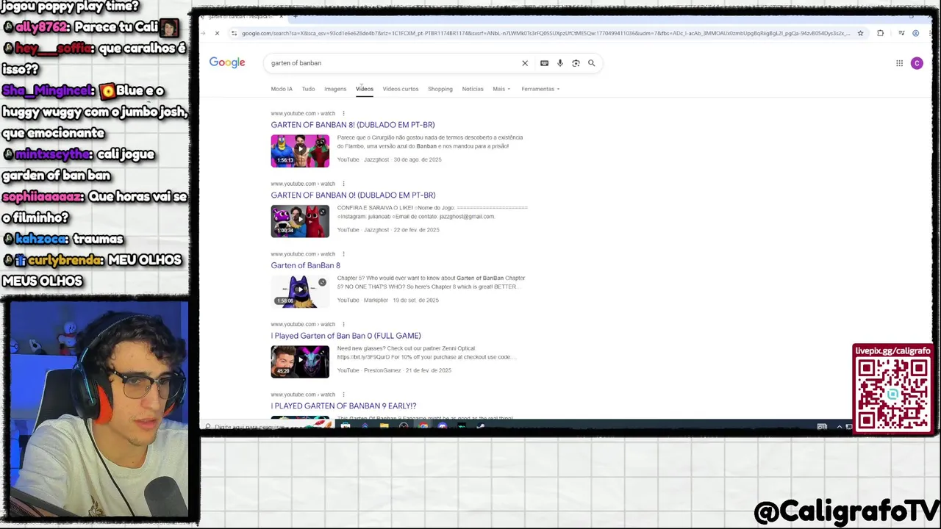The image size is (941, 529).
Task: Switch to Notícias results tab
Action: tap(473, 89)
